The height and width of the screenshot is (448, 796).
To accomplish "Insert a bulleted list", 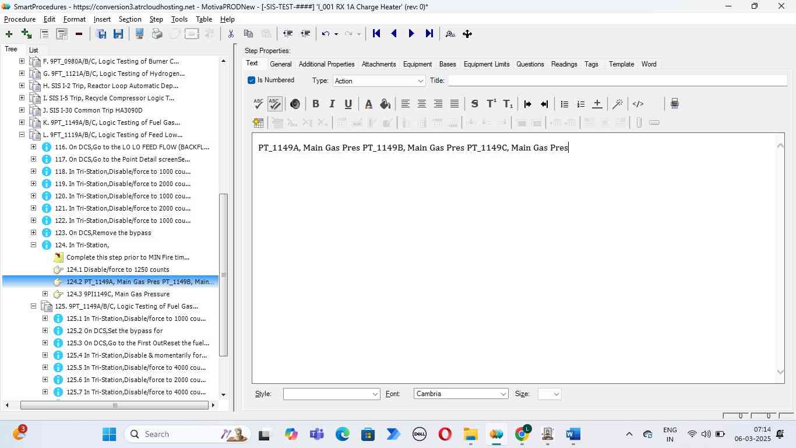I will (x=564, y=104).
